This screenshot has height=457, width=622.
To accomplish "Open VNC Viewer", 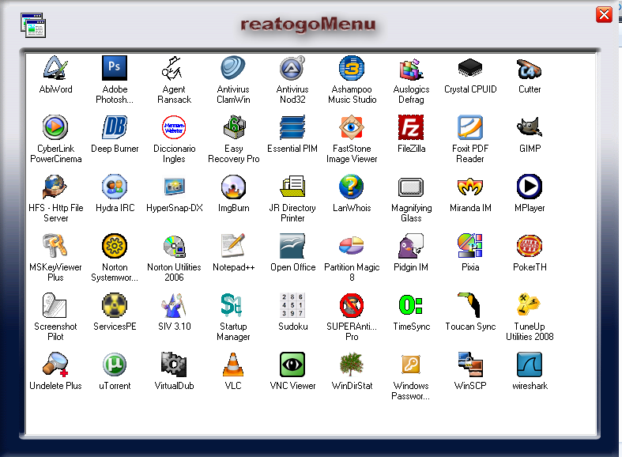I will (292, 364).
